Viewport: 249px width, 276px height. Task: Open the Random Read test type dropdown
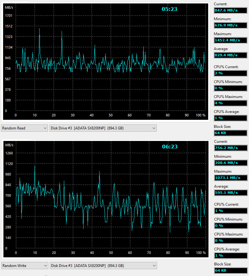[x=24, y=128]
